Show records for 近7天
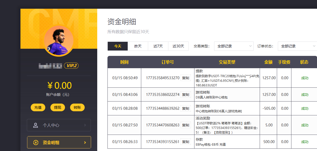Screen dimensions: 317x151 click(x=158, y=46)
